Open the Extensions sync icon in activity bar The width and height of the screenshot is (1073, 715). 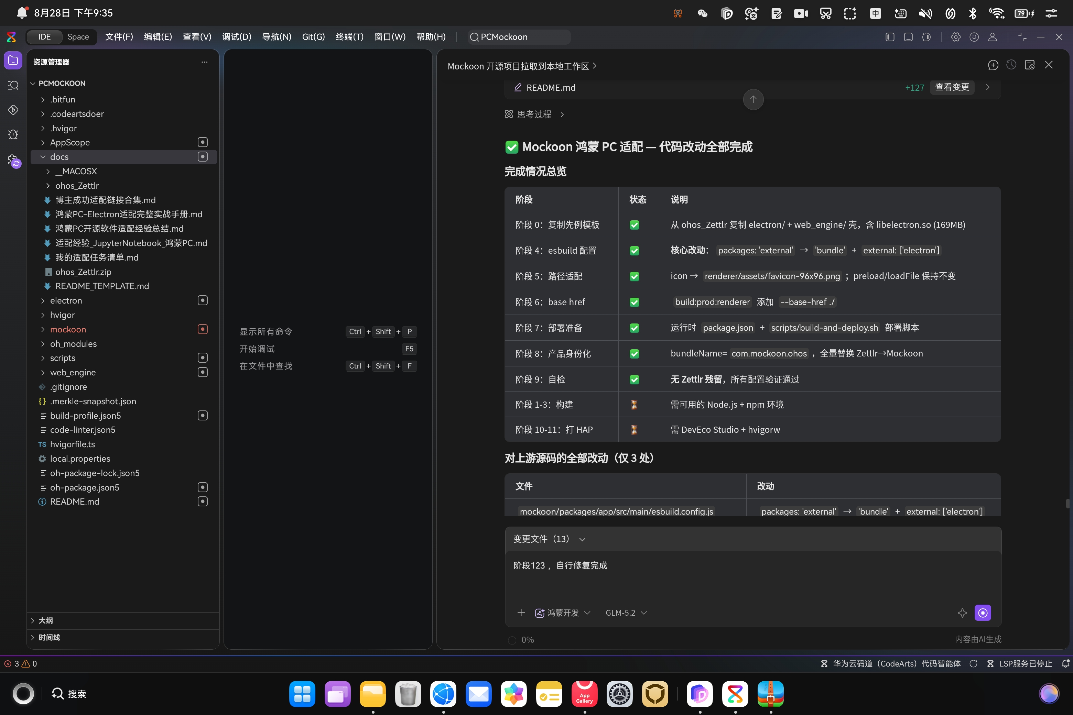(x=14, y=161)
